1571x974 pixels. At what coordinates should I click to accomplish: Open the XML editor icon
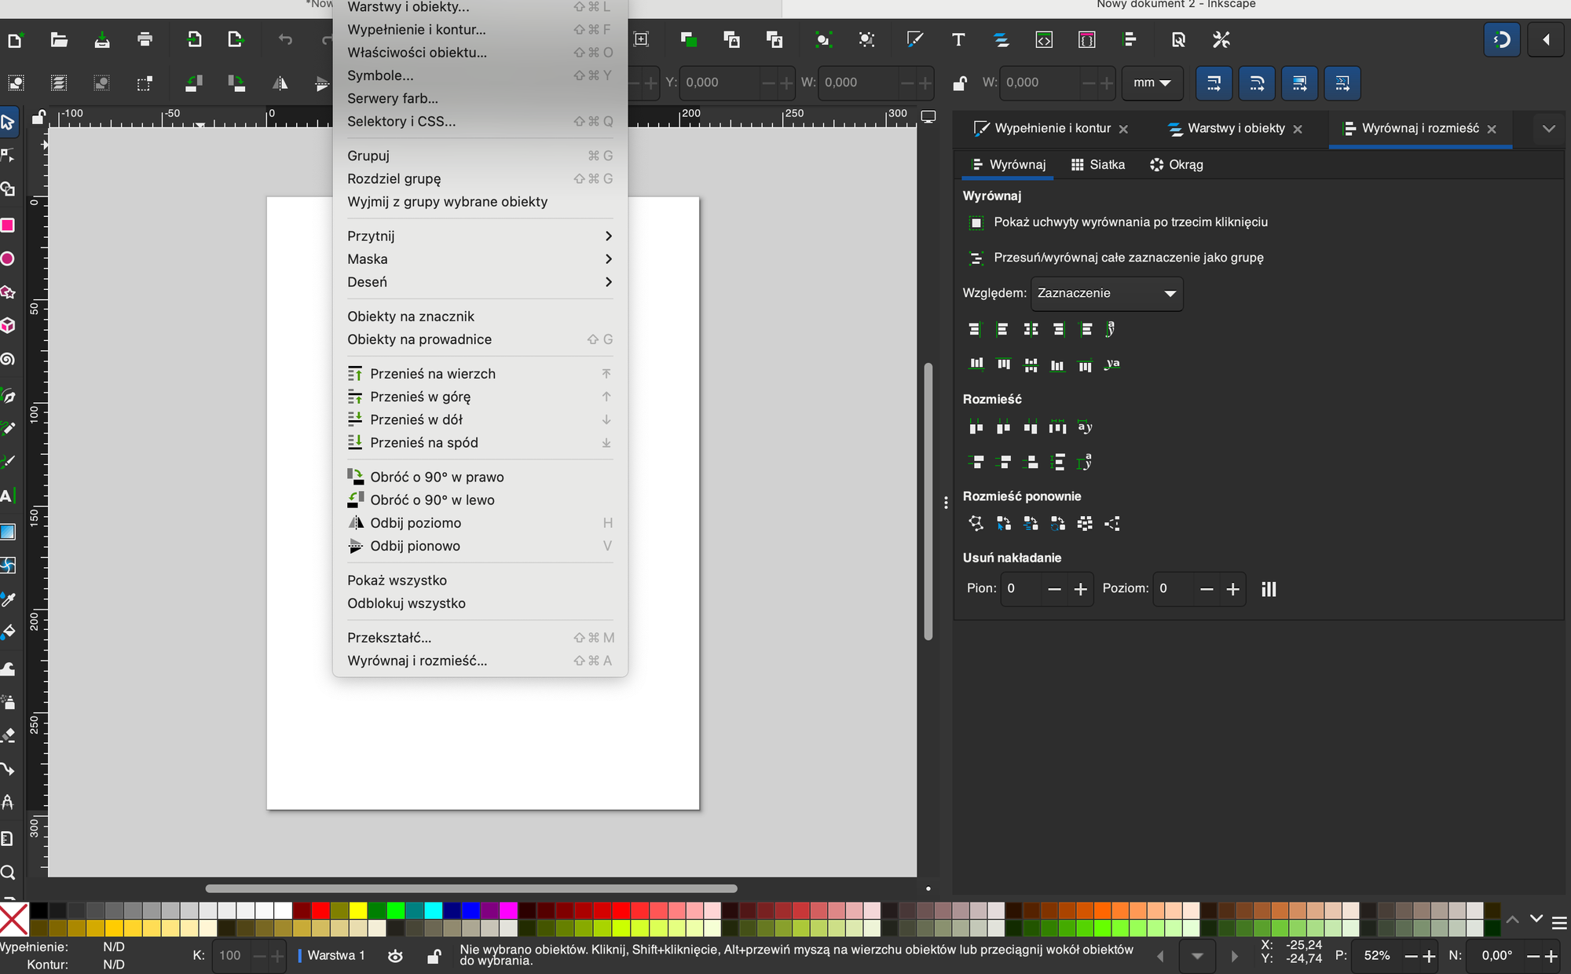coord(1044,39)
